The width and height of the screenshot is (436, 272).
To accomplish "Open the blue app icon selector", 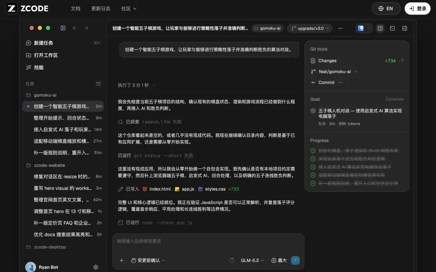I will click(x=364, y=28).
